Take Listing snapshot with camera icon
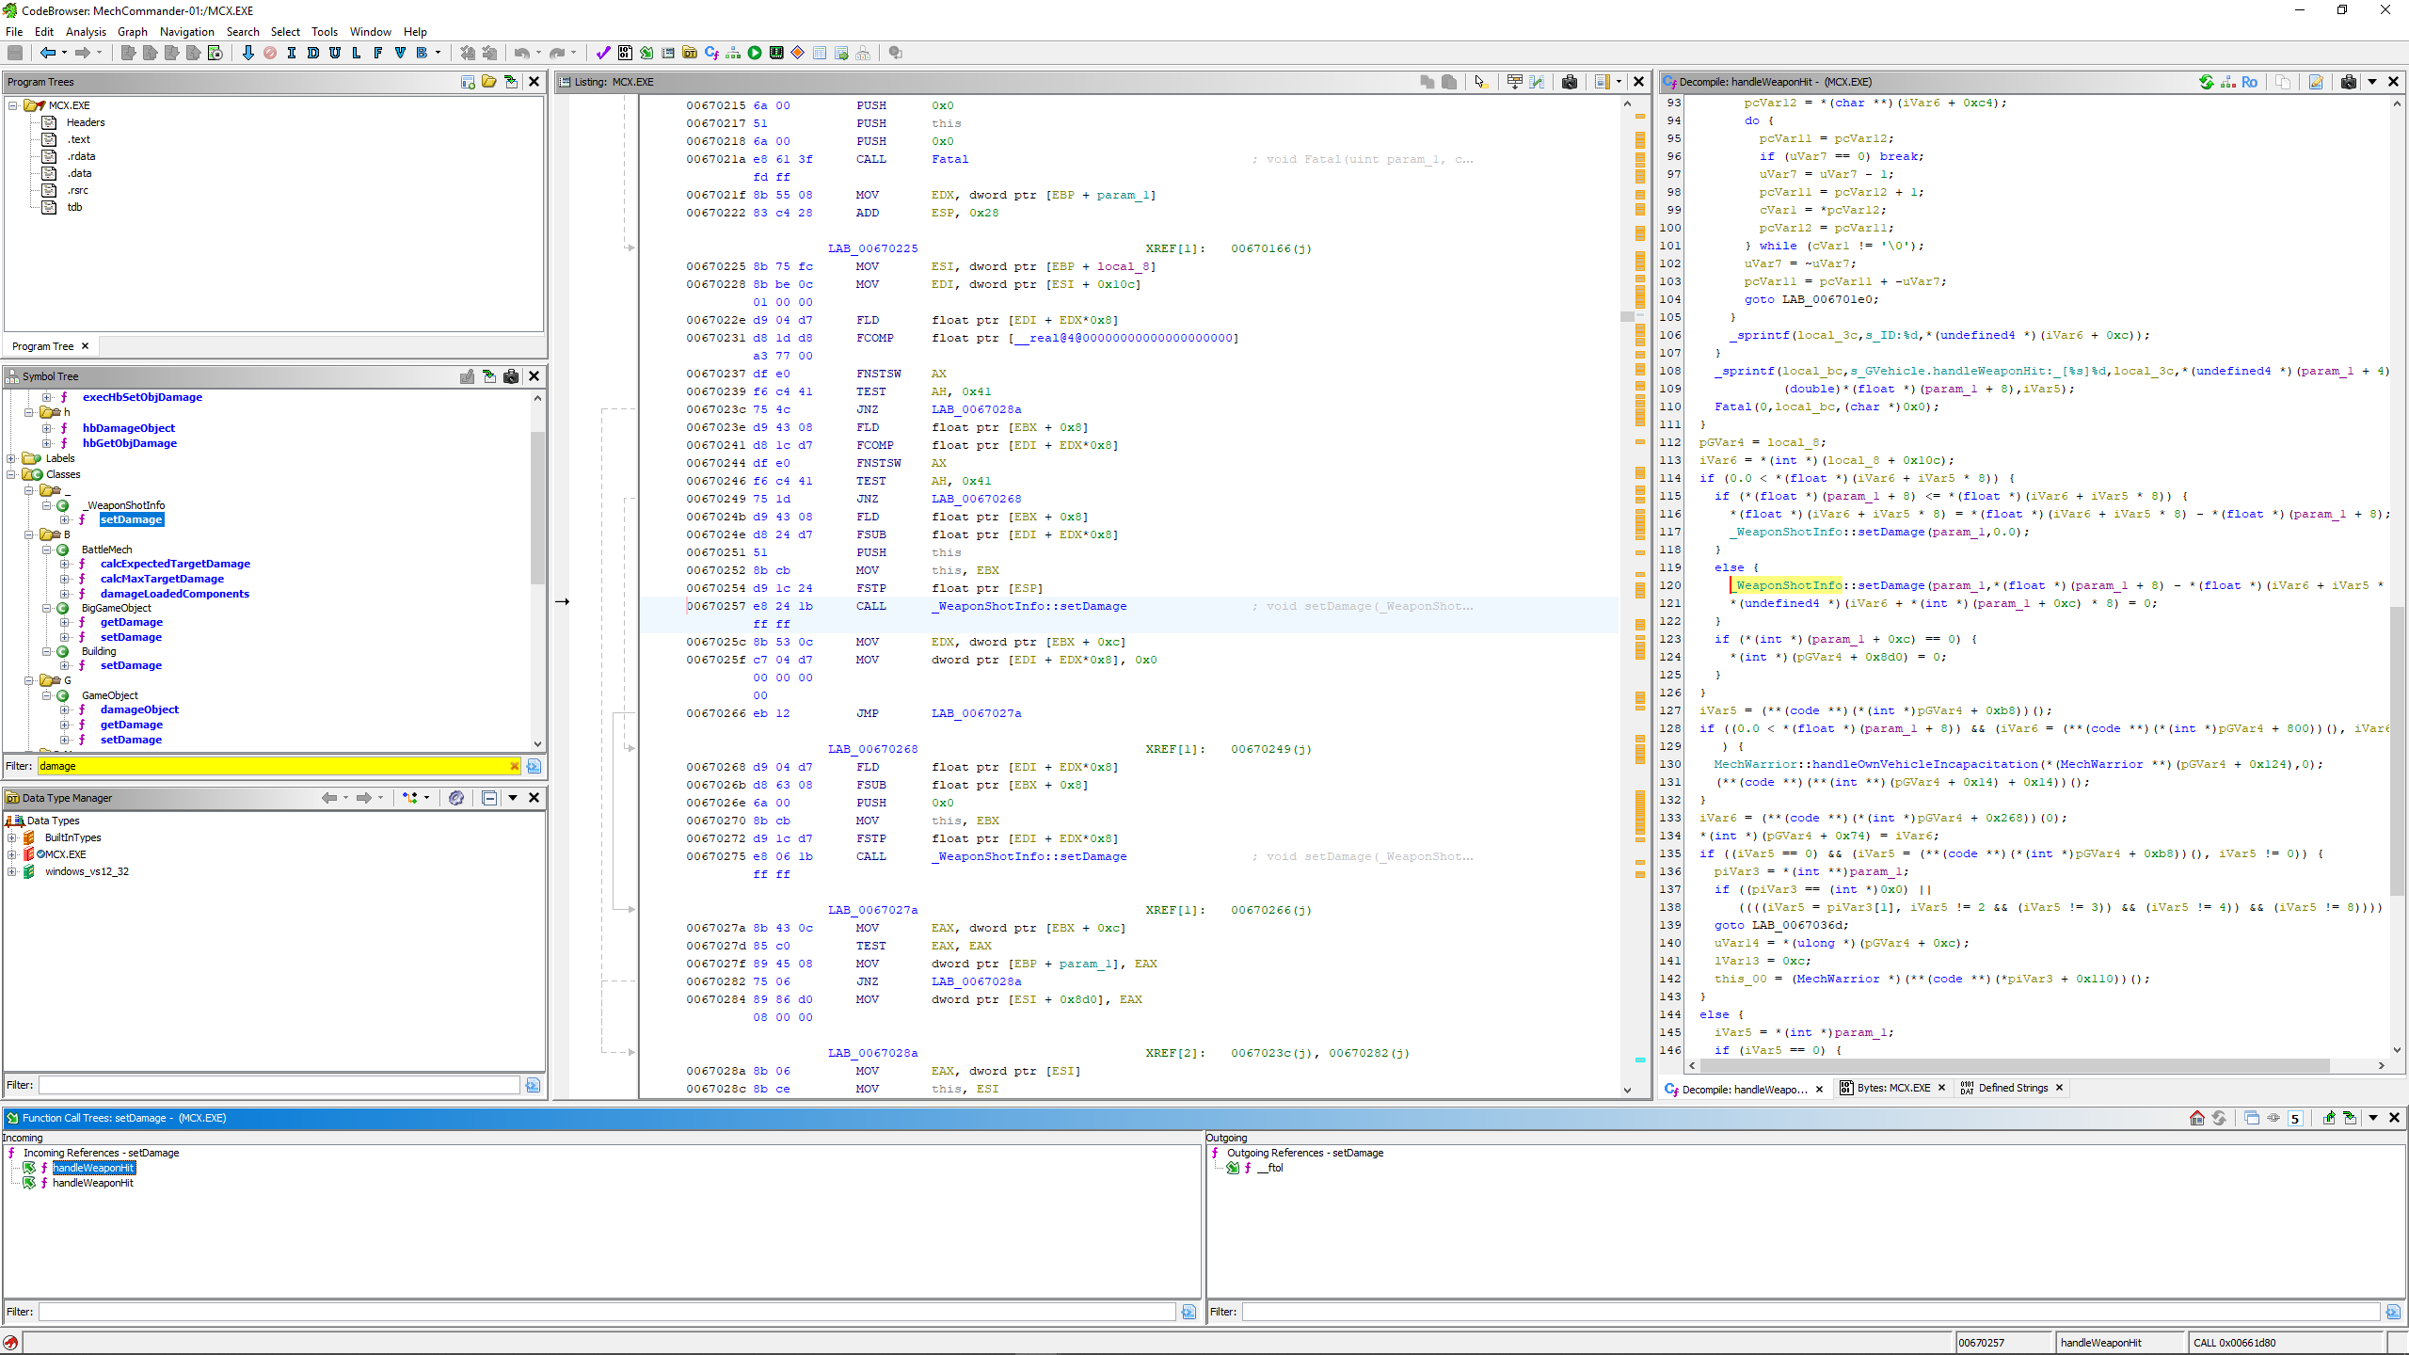Image resolution: width=2409 pixels, height=1355 pixels. point(1569,82)
